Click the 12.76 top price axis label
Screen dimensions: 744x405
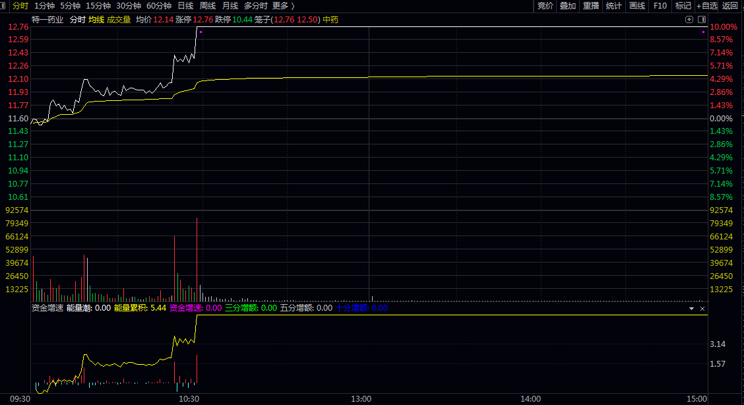[18, 27]
